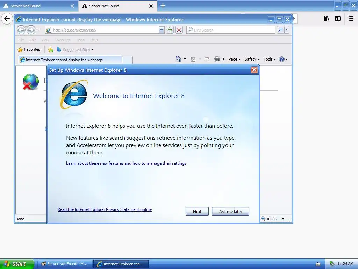358x269 pixels.
Task: Click the IE zoom level 100% button
Action: coord(269,219)
